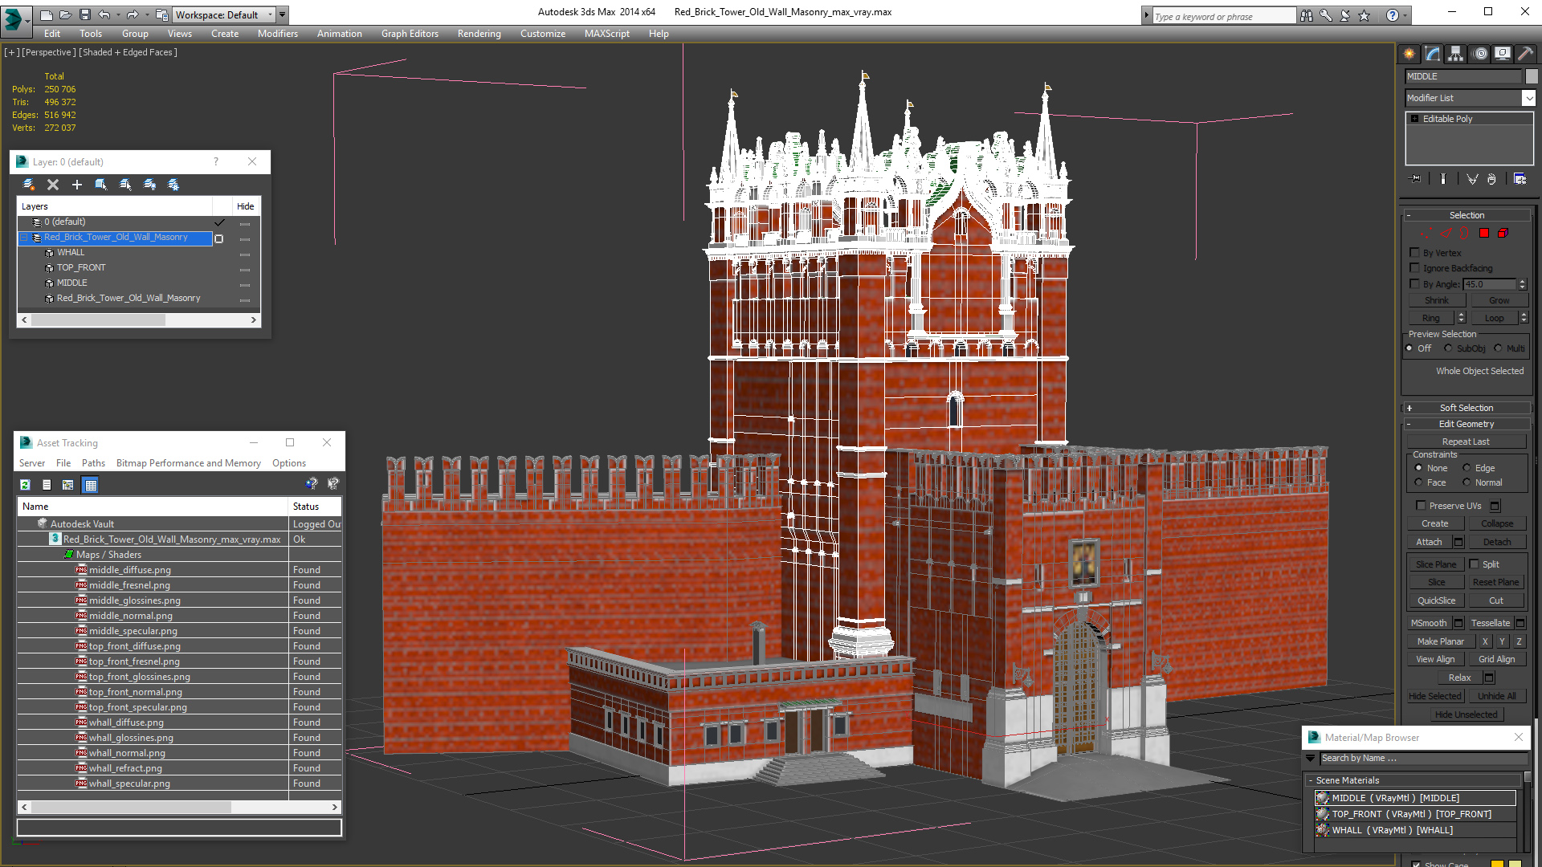Open the Modifiers menu
Image resolution: width=1542 pixels, height=867 pixels.
point(277,34)
